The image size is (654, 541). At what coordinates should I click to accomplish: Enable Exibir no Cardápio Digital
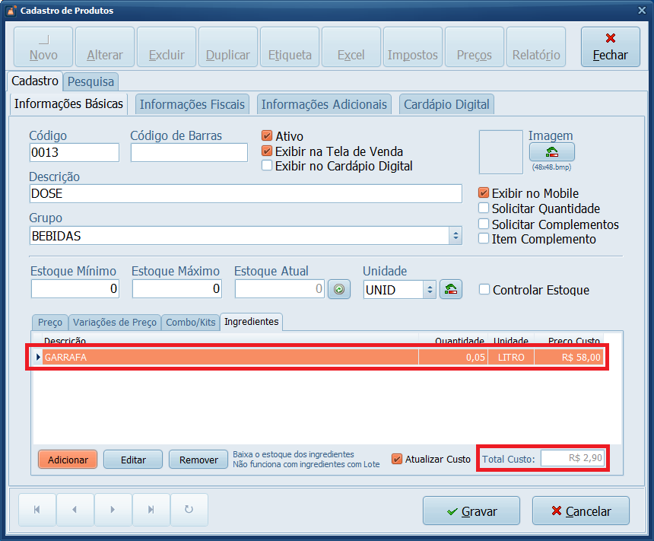pos(267,165)
